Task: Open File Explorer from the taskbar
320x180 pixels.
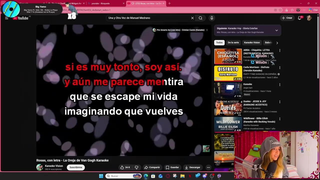Action: pyautogui.click(x=182, y=176)
